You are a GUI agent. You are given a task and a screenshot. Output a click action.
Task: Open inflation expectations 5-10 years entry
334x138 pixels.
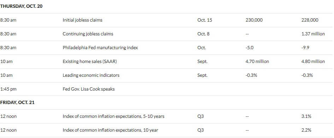(x=113, y=116)
